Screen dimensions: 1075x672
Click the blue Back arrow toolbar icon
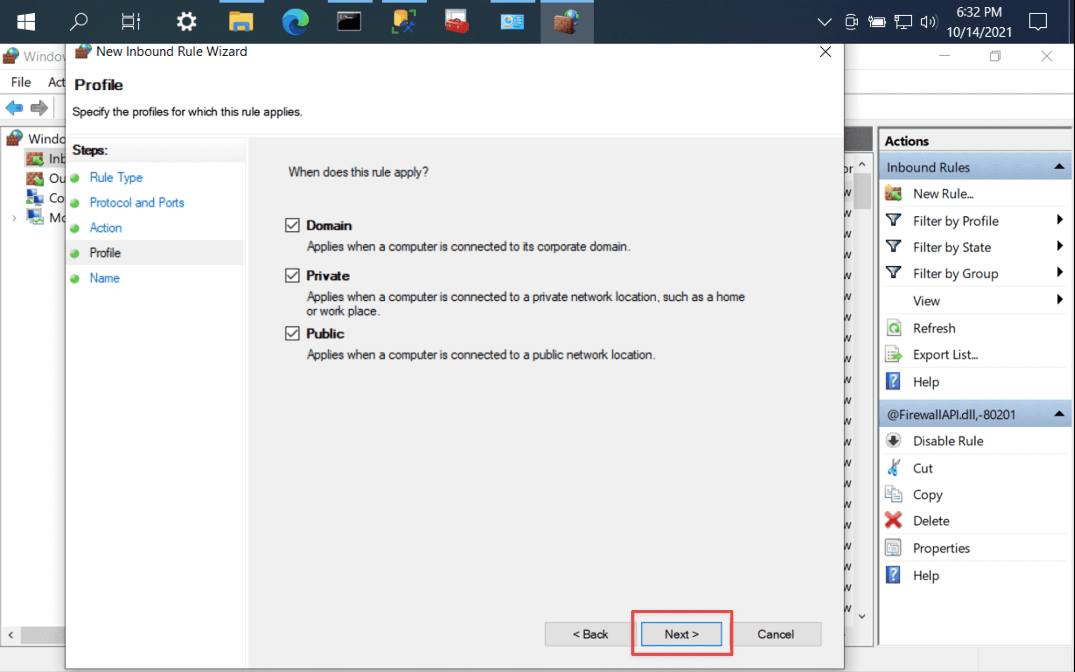pos(14,108)
